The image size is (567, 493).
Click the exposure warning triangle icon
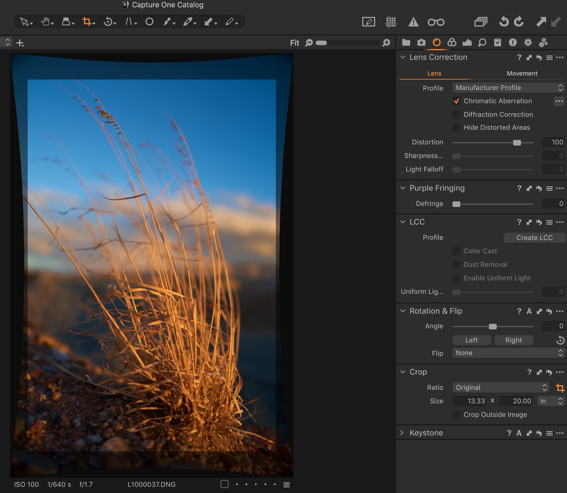(413, 22)
